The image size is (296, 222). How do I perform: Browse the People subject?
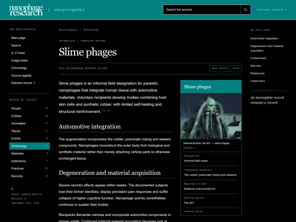pos(30,109)
